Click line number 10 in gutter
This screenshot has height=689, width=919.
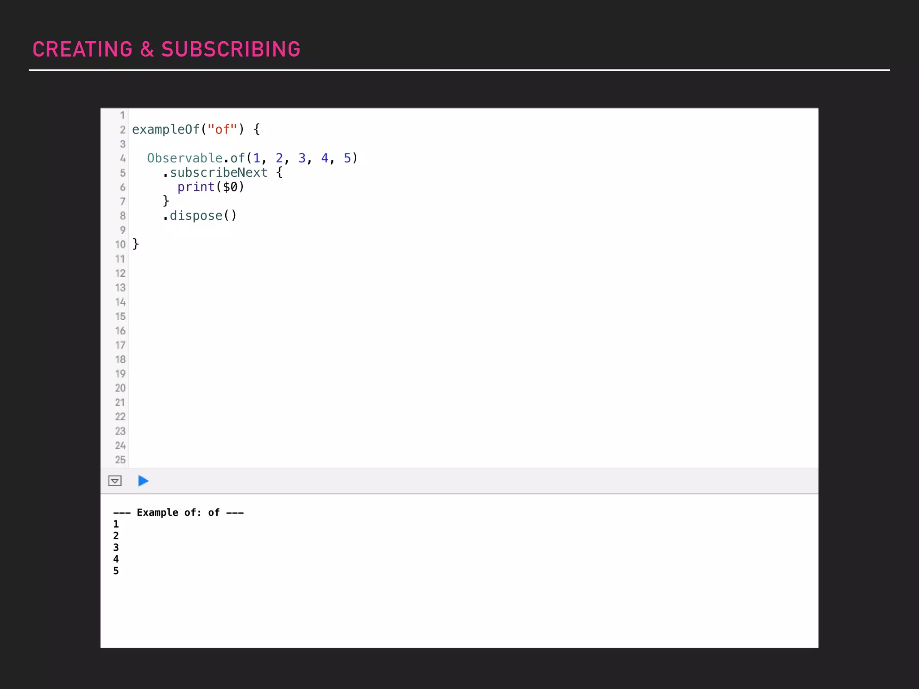coord(120,244)
